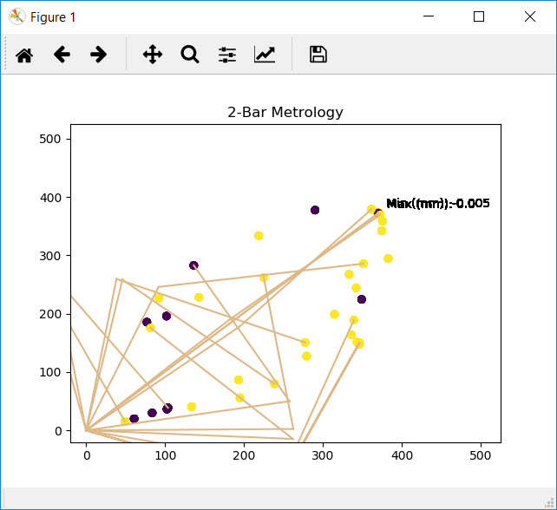
Task: Minimize the Figure 1 window
Action: click(427, 16)
